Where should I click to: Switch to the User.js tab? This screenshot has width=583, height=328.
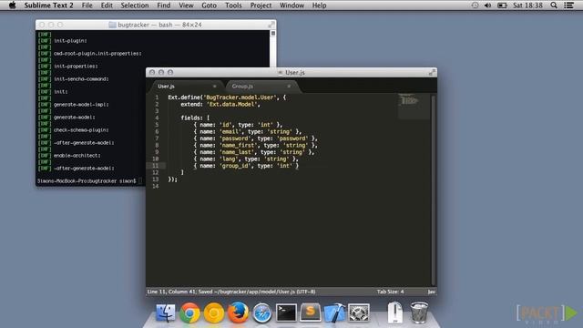click(186, 87)
